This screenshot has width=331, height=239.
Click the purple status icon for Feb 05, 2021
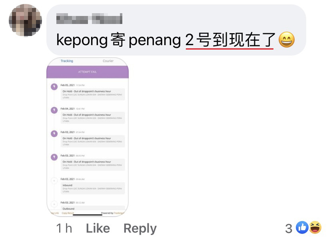pos(54,87)
